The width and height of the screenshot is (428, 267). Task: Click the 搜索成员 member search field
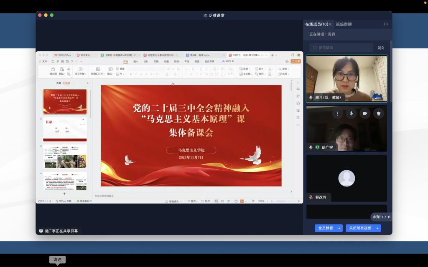click(341, 48)
